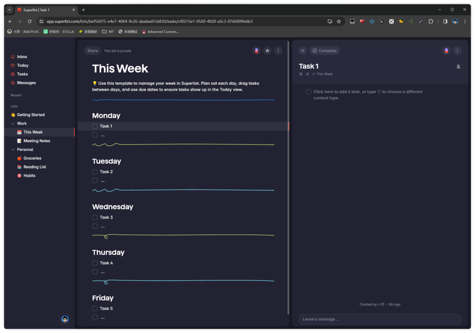
Task: Click 'Click here to add a task' placeholder
Action: 368,95
